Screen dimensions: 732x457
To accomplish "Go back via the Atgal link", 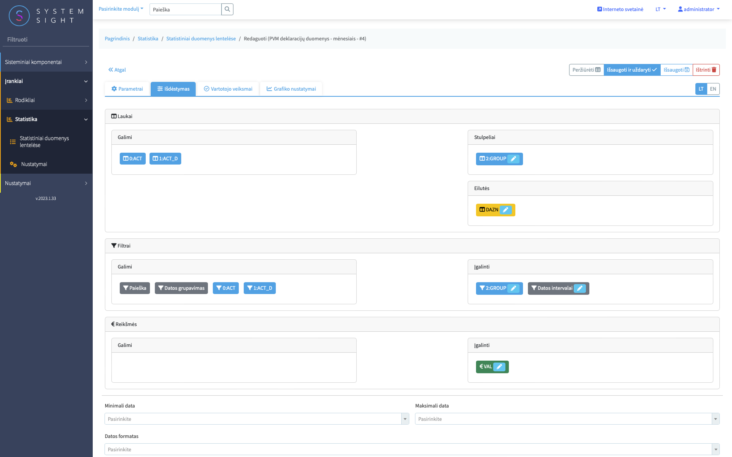I will coord(117,70).
